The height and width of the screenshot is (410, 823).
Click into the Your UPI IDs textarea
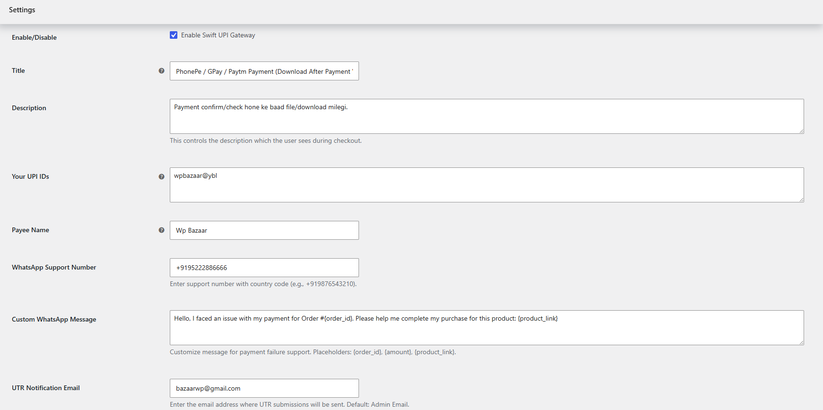(x=487, y=185)
